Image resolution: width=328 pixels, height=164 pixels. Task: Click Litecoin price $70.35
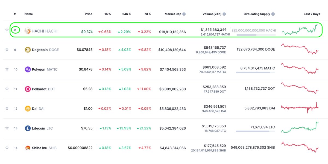pos(87,128)
